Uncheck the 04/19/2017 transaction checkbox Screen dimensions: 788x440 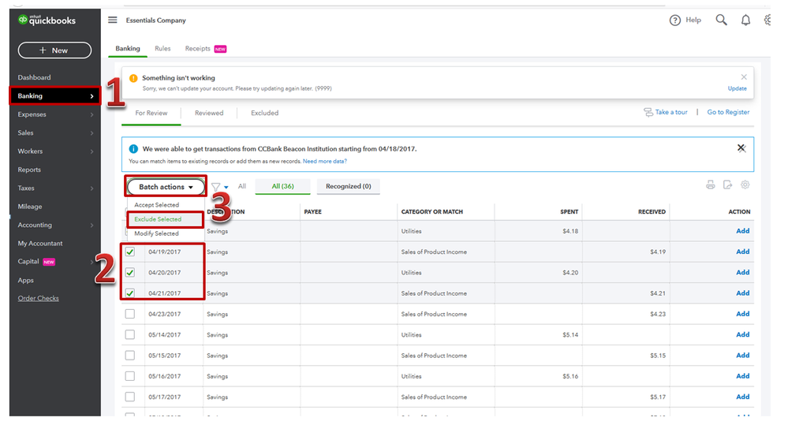(130, 252)
